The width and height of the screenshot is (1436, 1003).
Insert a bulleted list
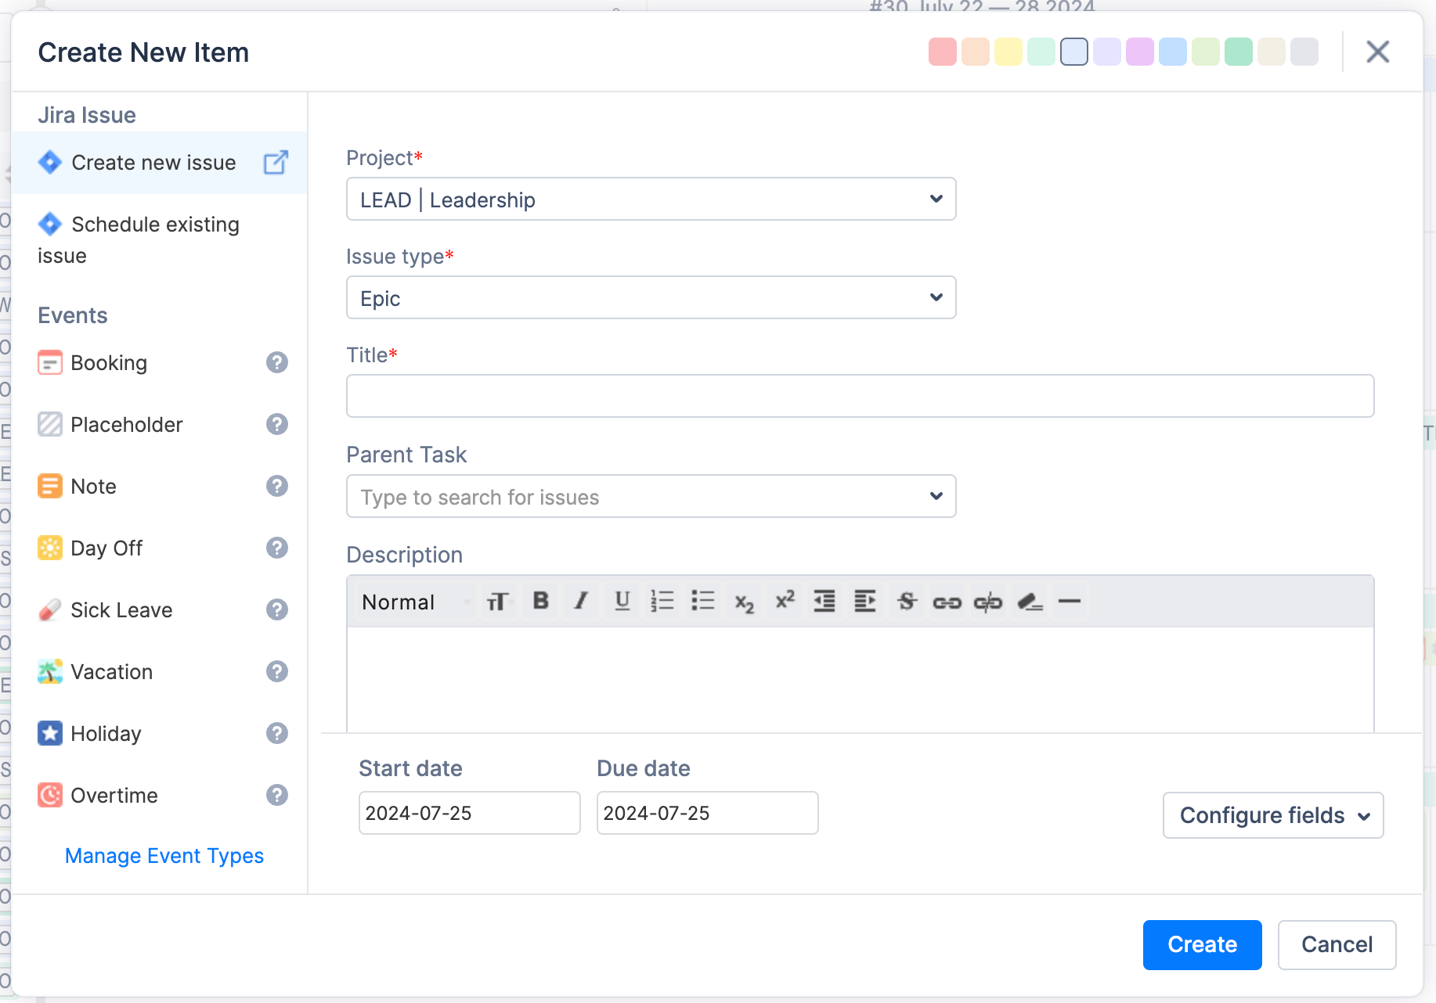tap(703, 601)
